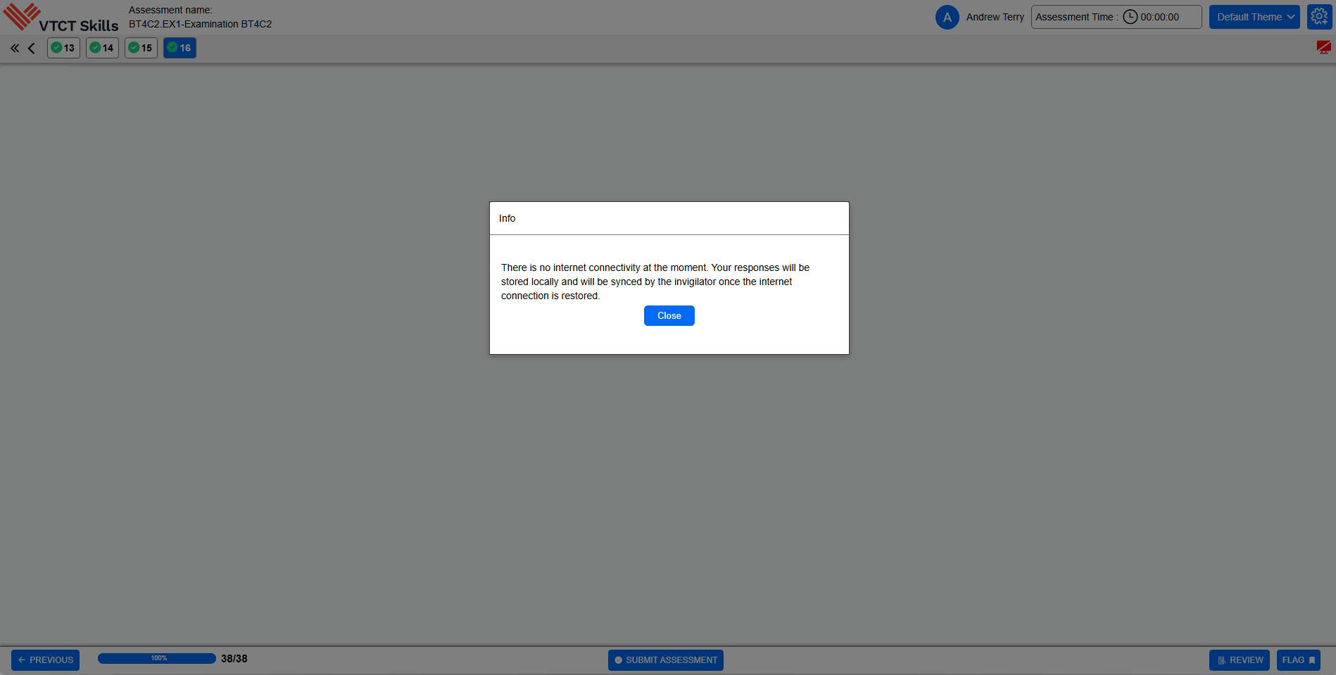This screenshot has width=1336, height=675.
Task: Click the Andrew Terry user name
Action: 995,17
